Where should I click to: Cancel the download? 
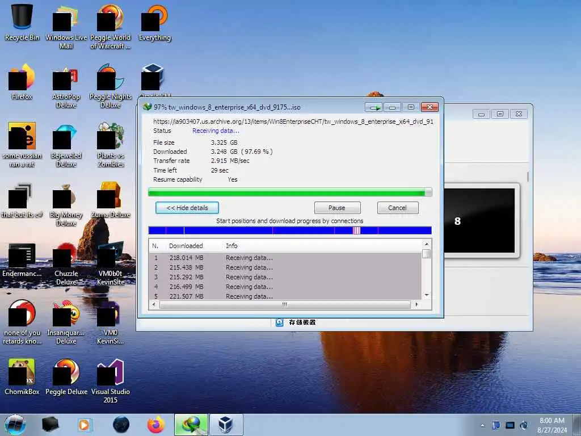click(398, 208)
